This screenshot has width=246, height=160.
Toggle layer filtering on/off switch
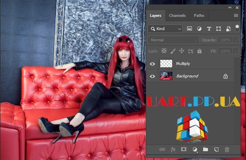pyautogui.click(x=237, y=28)
